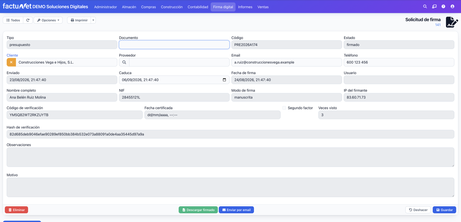The image size is (461, 222).
Task: Click request number 141 link
Action: click(438, 25)
